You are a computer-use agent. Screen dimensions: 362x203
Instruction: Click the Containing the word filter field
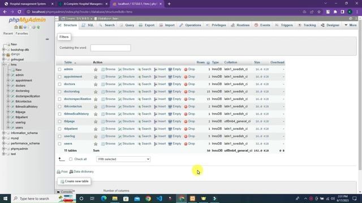click(x=111, y=48)
